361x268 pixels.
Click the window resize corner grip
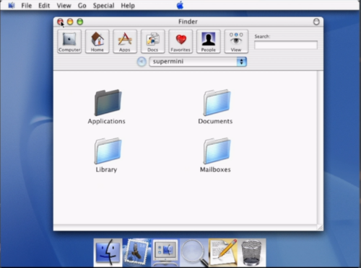(x=320, y=228)
